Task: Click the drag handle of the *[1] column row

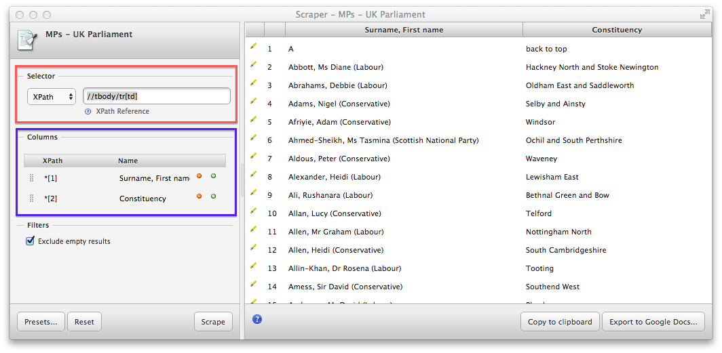Action: click(x=32, y=178)
